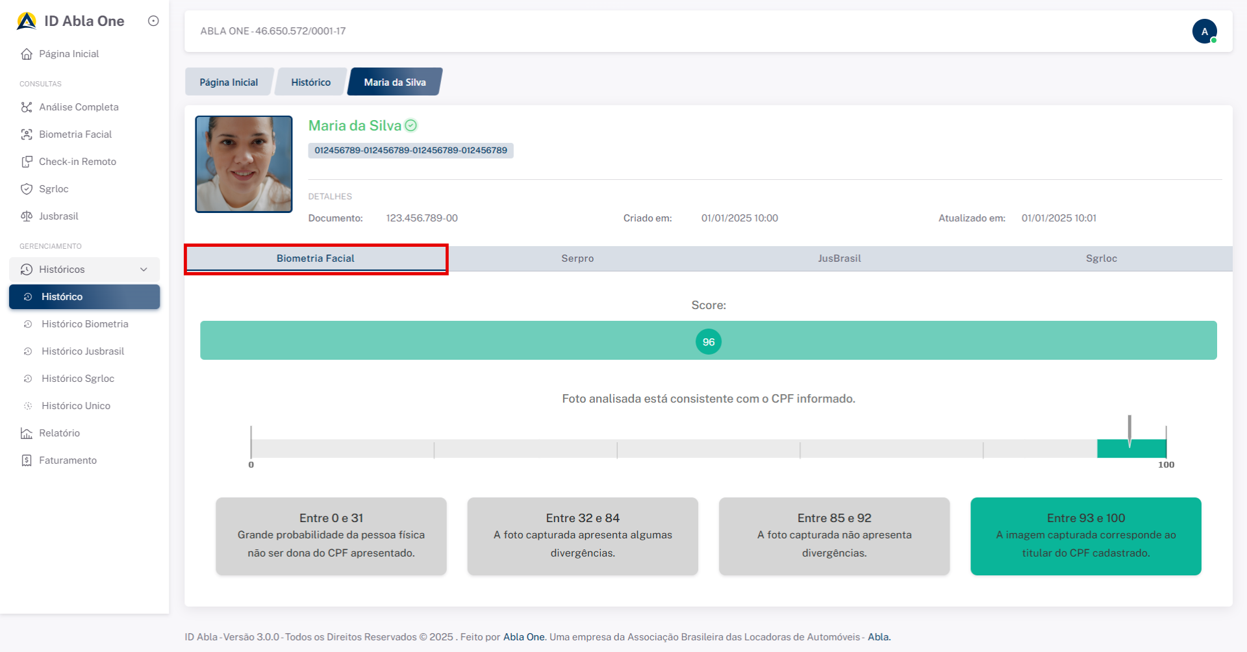Screen dimensions: 1247x652
Task: Switch to the Serpro tab
Action: (x=577, y=258)
